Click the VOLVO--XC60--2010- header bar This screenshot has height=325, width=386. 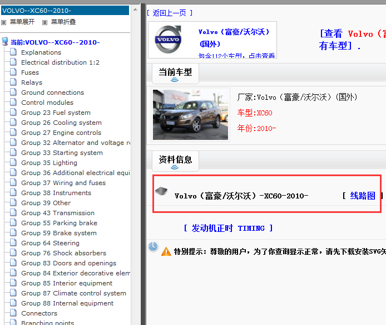pos(65,11)
